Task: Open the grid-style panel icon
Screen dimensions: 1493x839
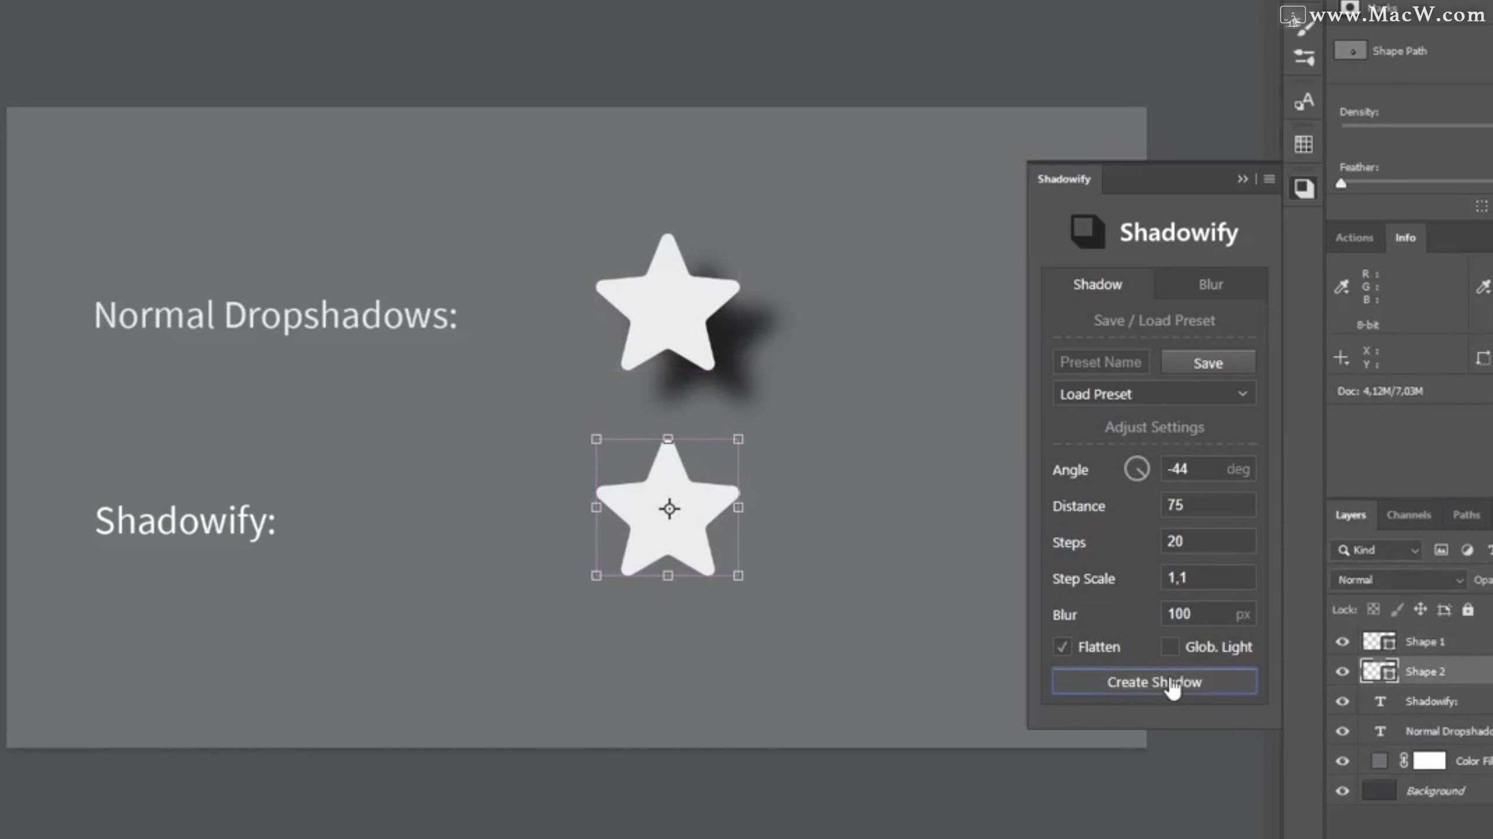Action: pyautogui.click(x=1304, y=143)
